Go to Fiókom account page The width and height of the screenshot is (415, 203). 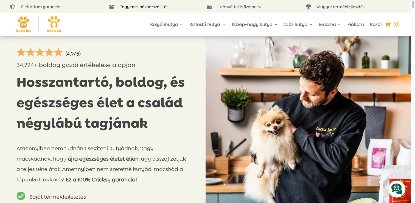pyautogui.click(x=355, y=24)
